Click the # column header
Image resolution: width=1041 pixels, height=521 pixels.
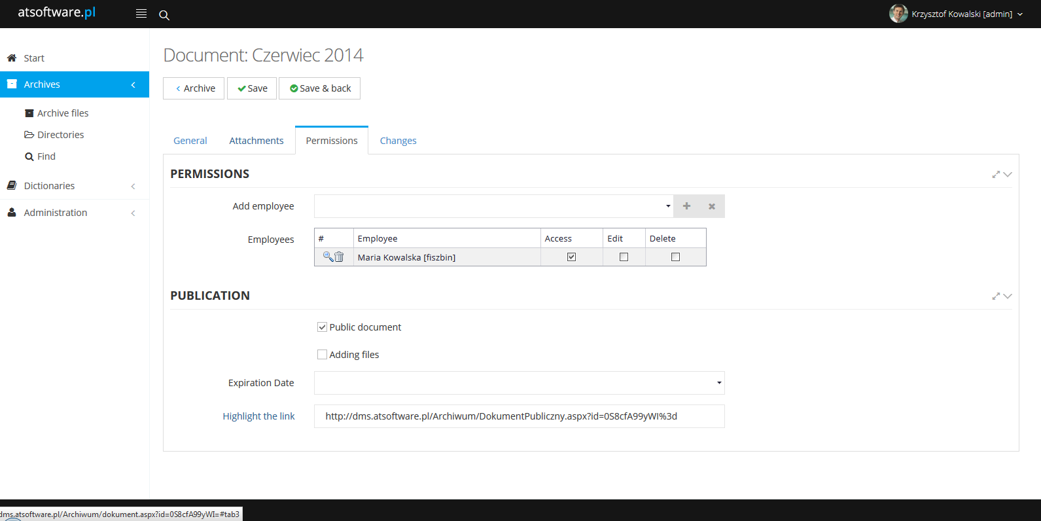(334, 238)
